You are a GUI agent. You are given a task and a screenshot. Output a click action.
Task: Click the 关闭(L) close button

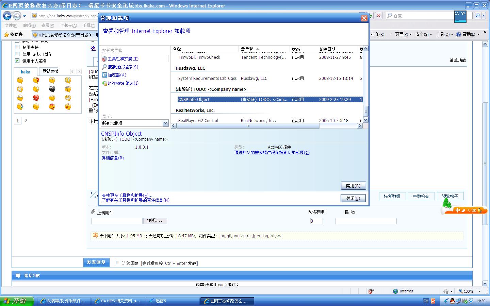[x=353, y=198]
